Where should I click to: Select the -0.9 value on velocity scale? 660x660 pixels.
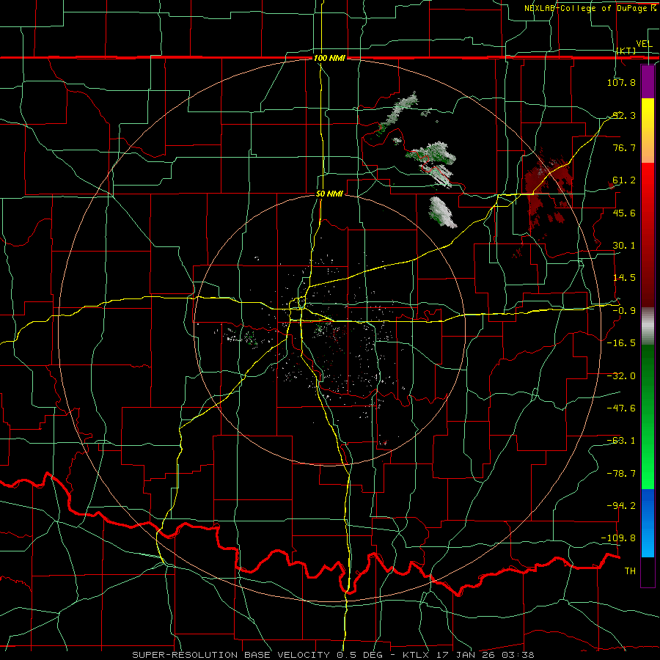point(624,311)
